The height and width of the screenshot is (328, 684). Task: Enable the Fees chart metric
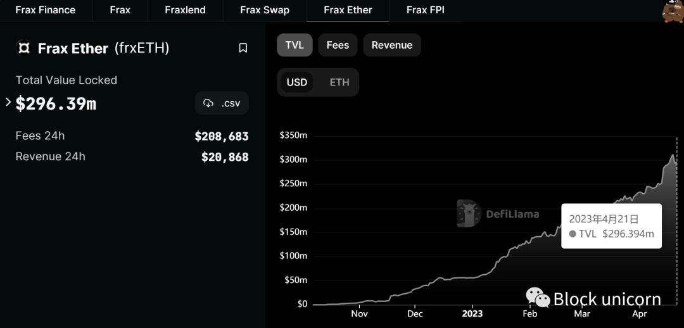pyautogui.click(x=338, y=45)
